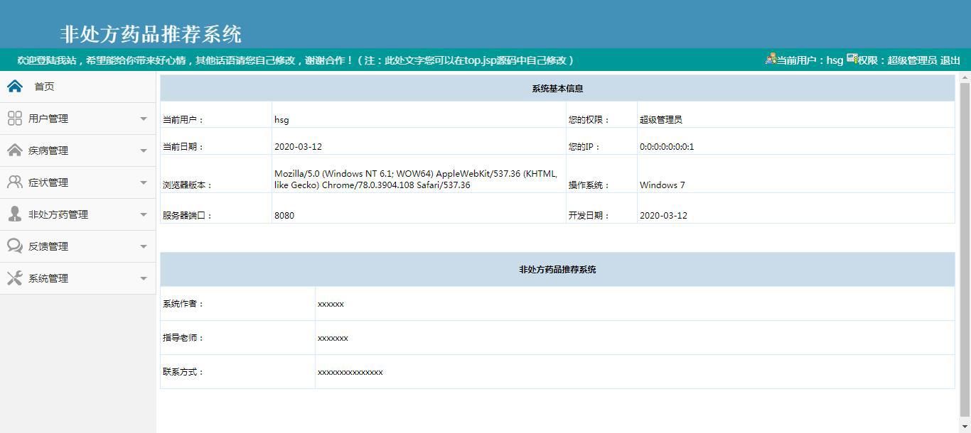Click the 联系方式 value xxxxxxxxxxxxxxx
This screenshot has width=971, height=433.
click(x=350, y=372)
